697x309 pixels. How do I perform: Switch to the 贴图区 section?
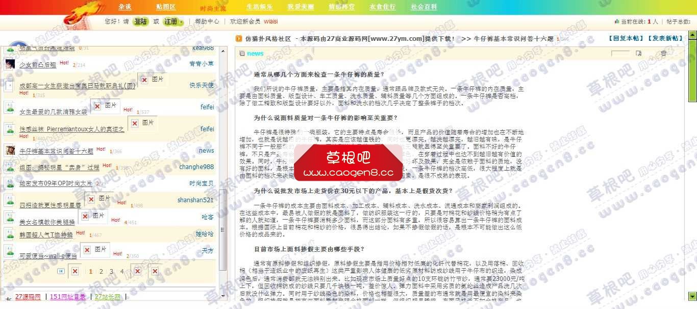click(166, 8)
